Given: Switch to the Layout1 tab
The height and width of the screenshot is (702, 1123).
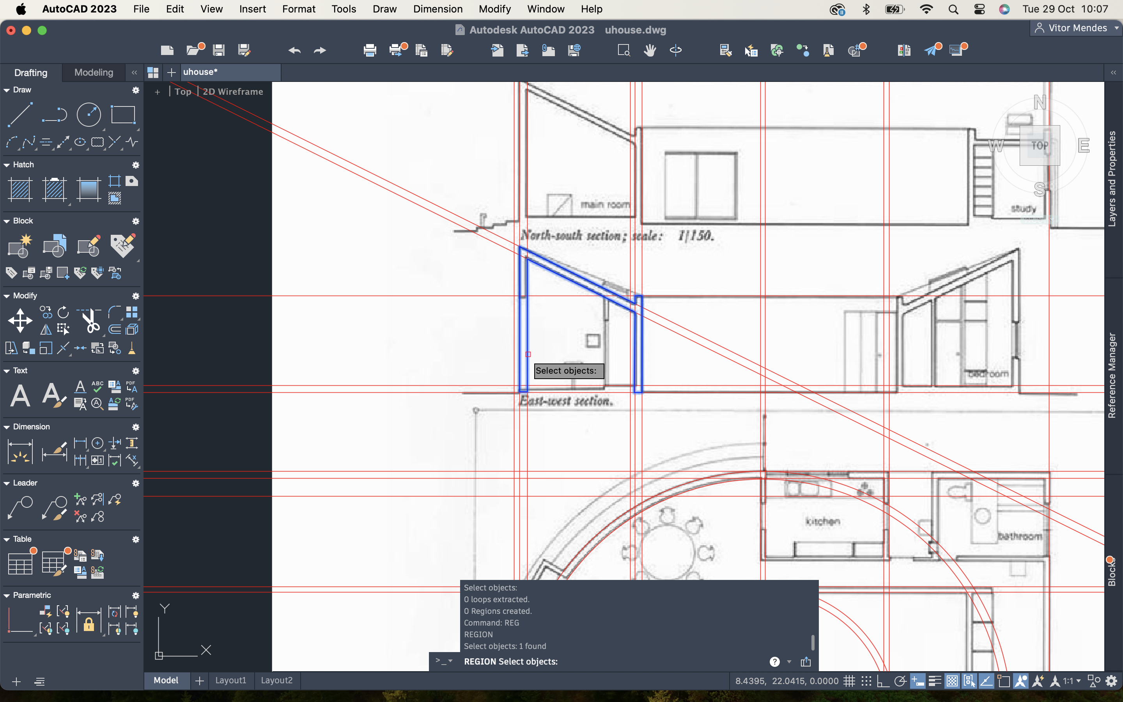Looking at the screenshot, I should pyautogui.click(x=230, y=680).
